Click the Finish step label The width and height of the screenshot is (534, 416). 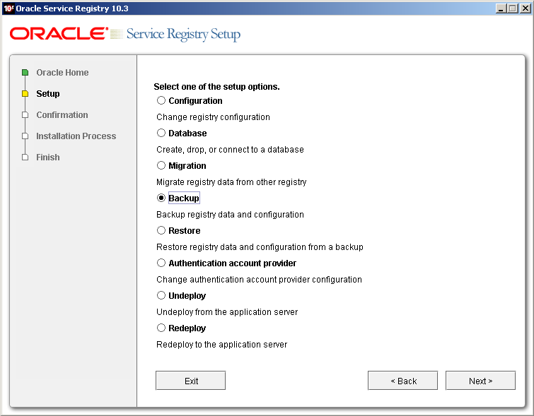pyautogui.click(x=48, y=158)
